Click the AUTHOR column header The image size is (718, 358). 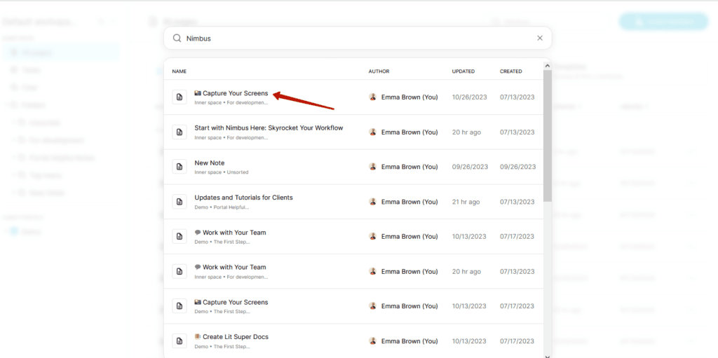[379, 71]
